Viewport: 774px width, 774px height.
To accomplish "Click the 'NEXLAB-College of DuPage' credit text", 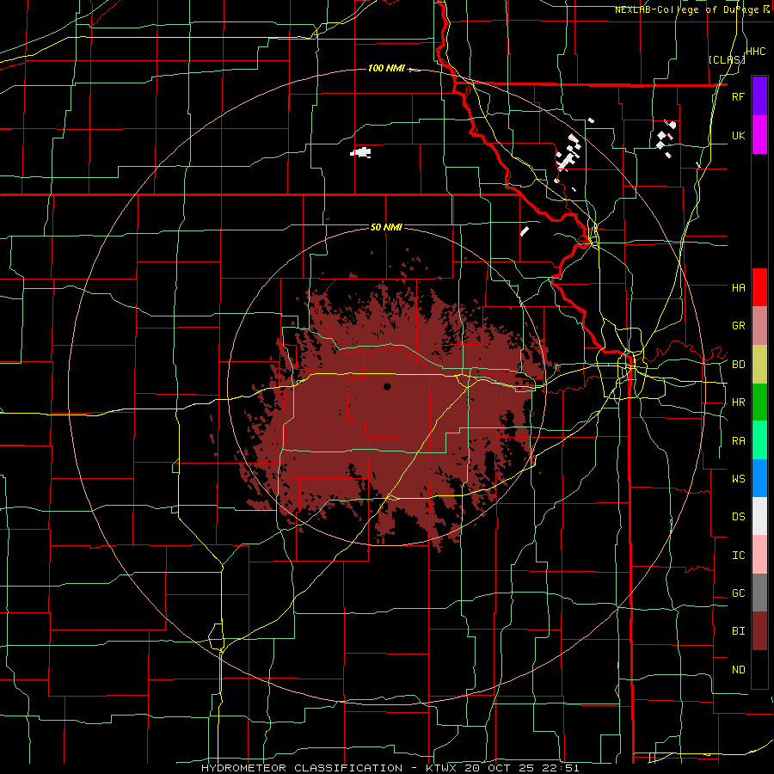I will (686, 9).
